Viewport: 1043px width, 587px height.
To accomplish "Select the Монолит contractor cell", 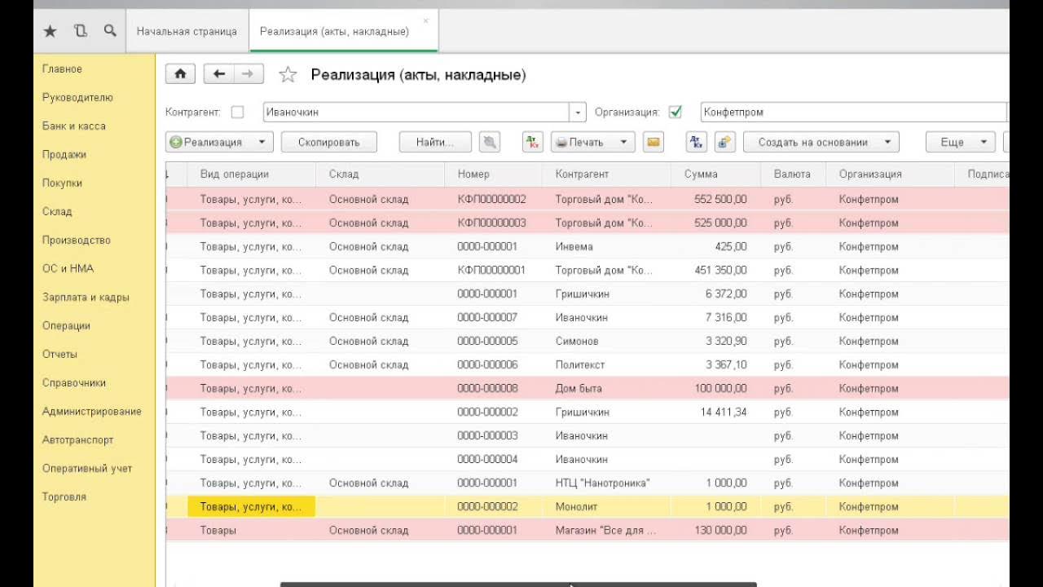I will click(607, 506).
